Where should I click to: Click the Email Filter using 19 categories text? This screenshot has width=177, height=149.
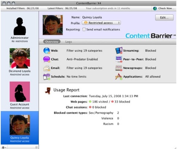tap(84, 68)
